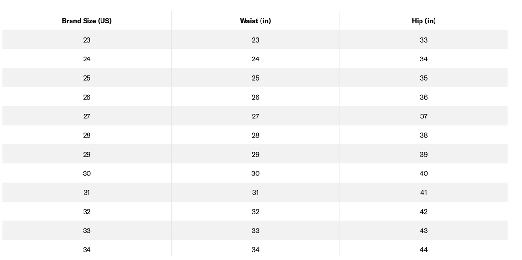Click brand size 28 in first column

point(87,135)
